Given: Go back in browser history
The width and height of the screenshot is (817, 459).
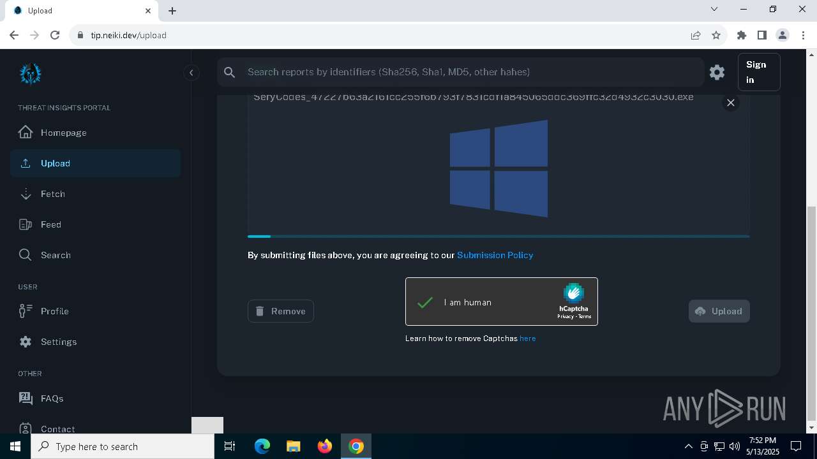Looking at the screenshot, I should (14, 35).
